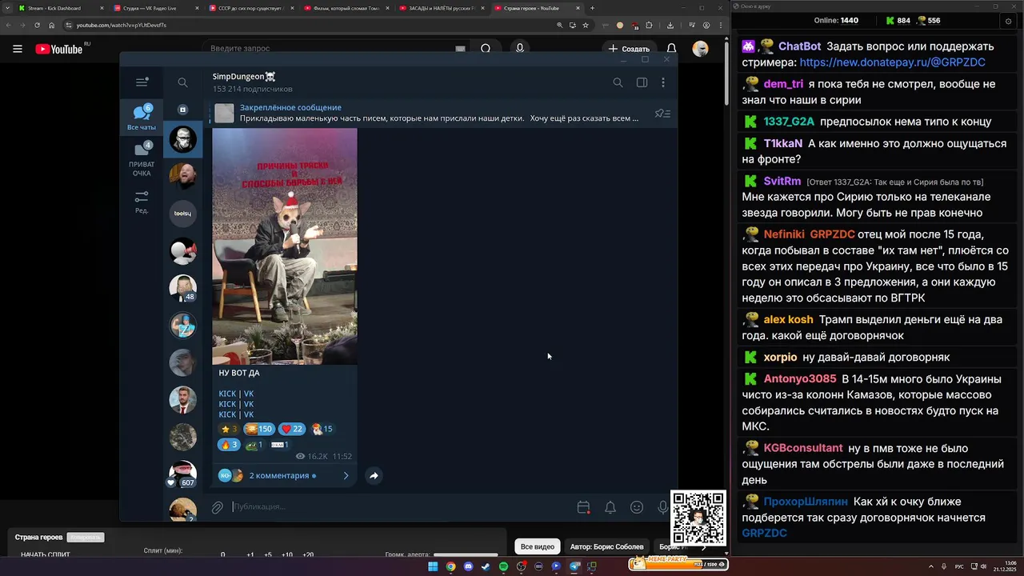Add the star reaction with count 3
The image size is (1024, 576).
pos(229,430)
